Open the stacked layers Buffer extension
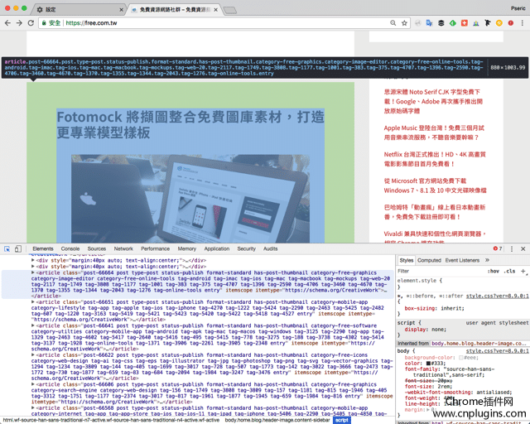530x424 pixels. tap(441, 22)
